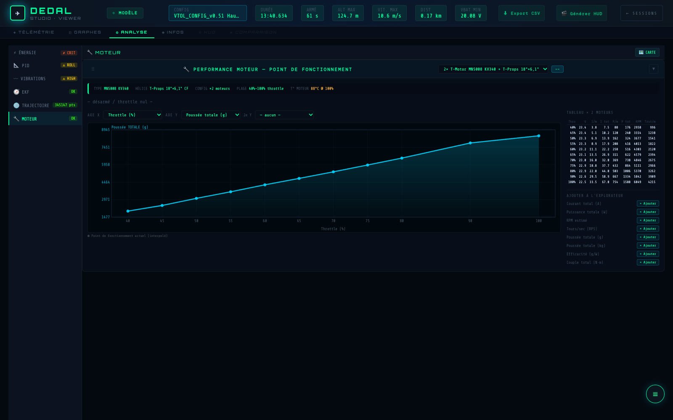Click the CRIT badge on ÉNERGIE
The image size is (673, 420).
pyautogui.click(x=69, y=53)
